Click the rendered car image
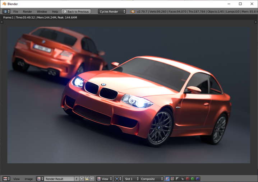 (x=129, y=95)
